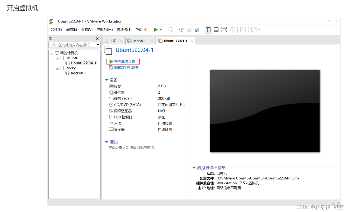Image resolution: width=348 pixels, height=212 pixels.
Task: Toggle the library panel visibility
Action: [x=208, y=29]
